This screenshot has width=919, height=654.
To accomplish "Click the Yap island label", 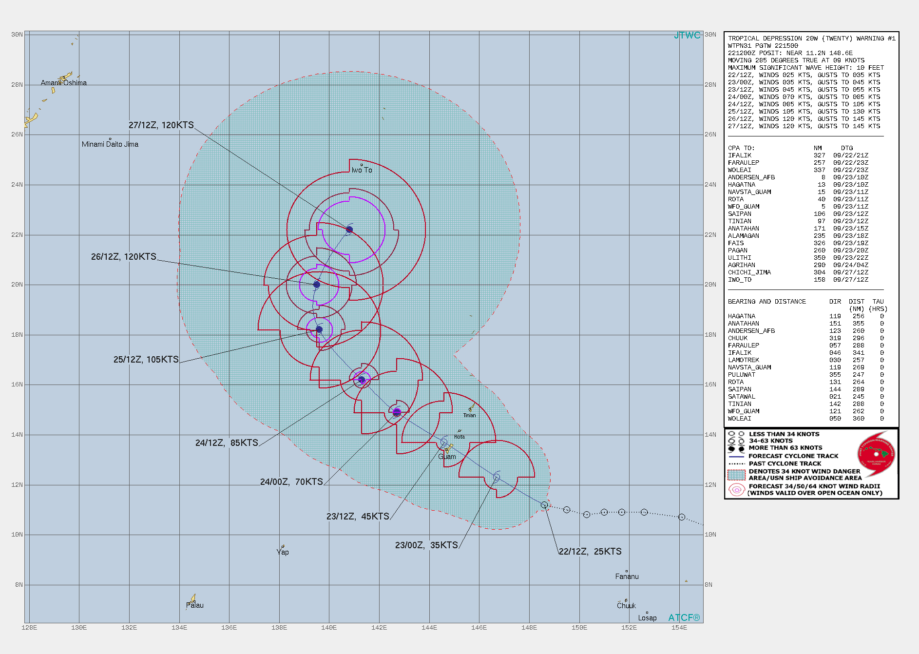I will pyautogui.click(x=283, y=552).
